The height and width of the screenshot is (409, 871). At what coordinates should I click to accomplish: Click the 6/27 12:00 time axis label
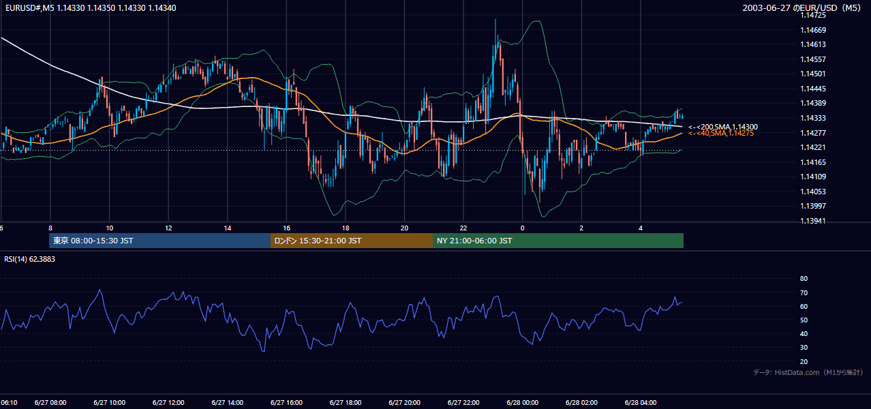click(168, 403)
